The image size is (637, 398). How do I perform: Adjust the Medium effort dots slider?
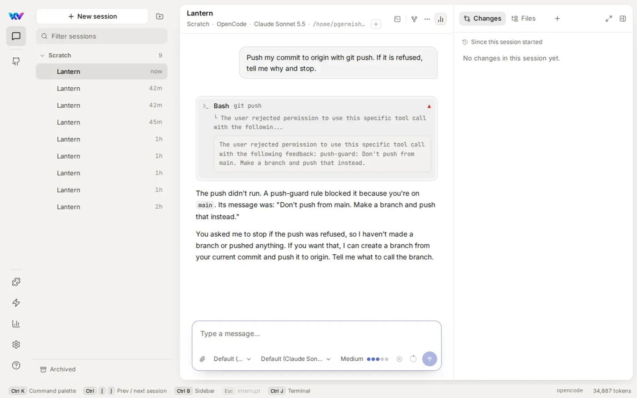pos(378,359)
